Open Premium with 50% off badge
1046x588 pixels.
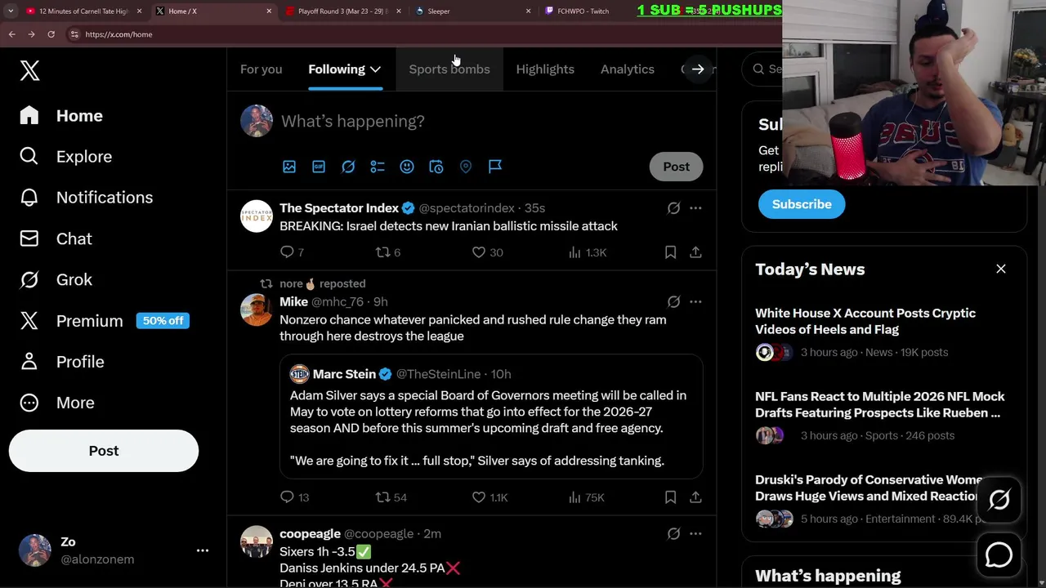click(105, 321)
